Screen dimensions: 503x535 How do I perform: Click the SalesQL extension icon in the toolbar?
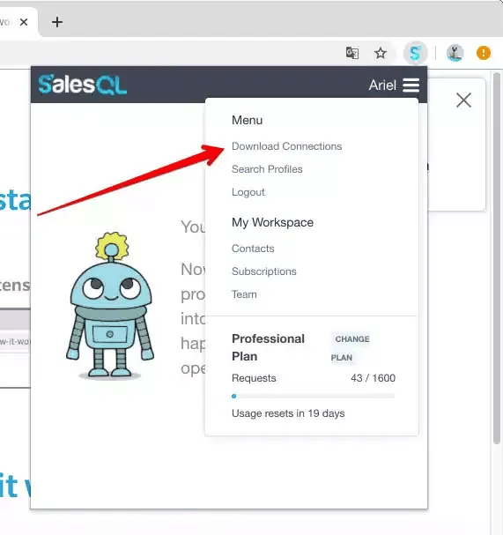(415, 53)
